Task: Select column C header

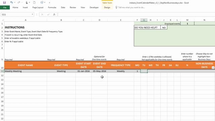Action: [x=84, y=20]
